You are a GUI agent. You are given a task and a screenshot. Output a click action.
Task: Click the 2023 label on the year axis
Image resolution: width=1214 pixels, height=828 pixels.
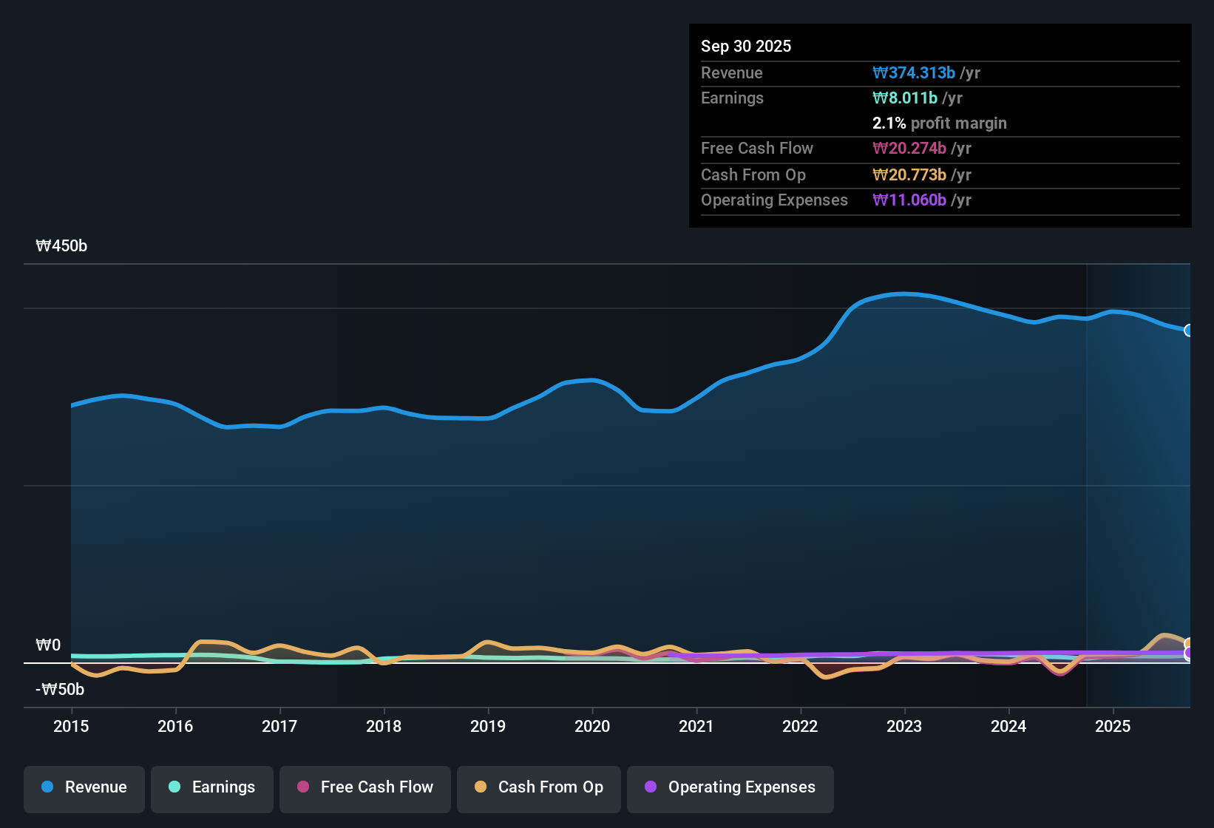click(904, 727)
